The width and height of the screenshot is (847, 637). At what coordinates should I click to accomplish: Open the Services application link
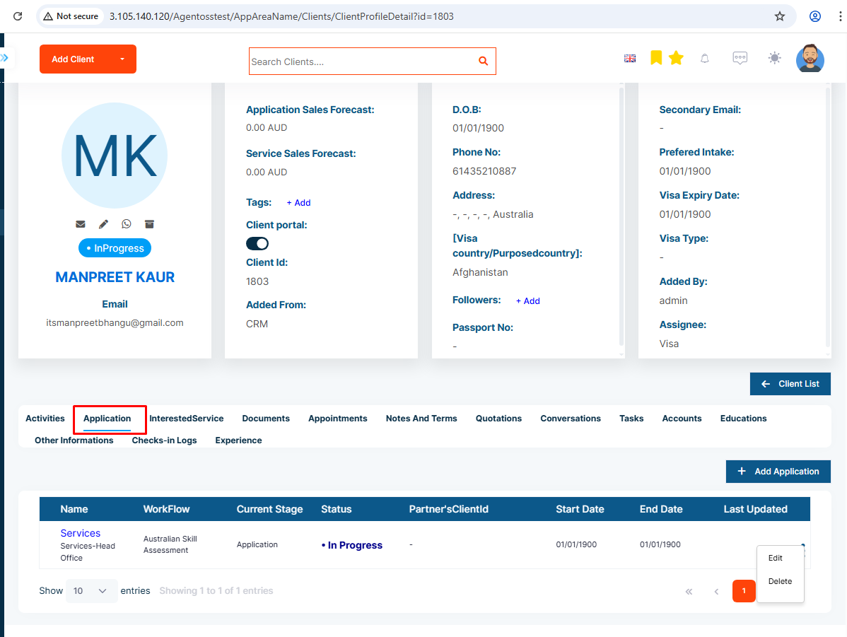pos(81,533)
